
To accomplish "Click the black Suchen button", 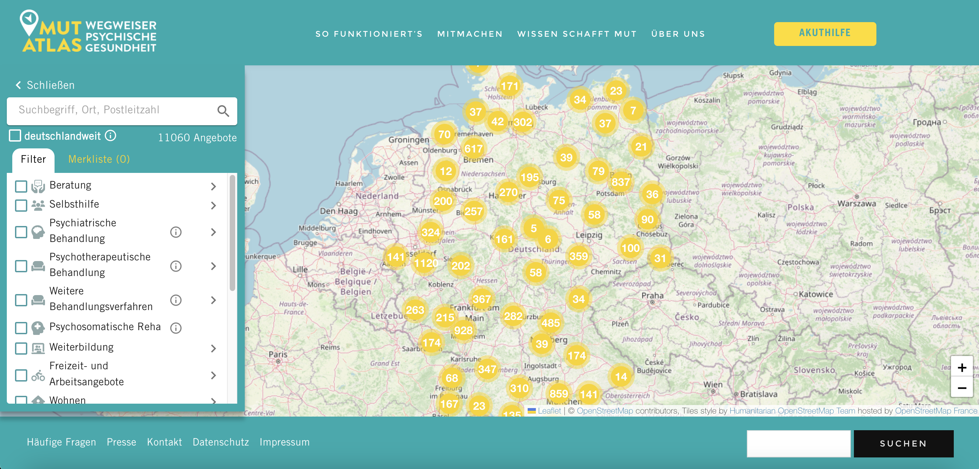I will click(903, 443).
